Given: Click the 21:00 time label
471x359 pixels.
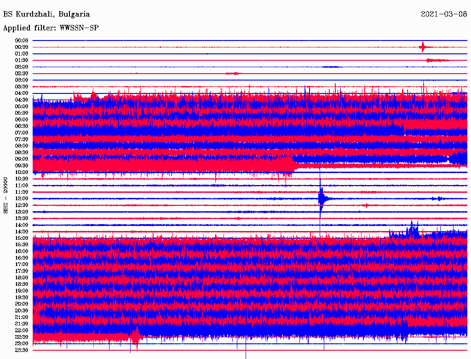Looking at the screenshot, I should 22,317.
